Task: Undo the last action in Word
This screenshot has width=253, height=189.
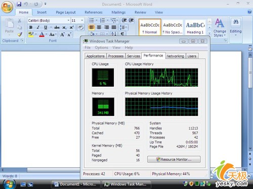Action: pos(26,4)
